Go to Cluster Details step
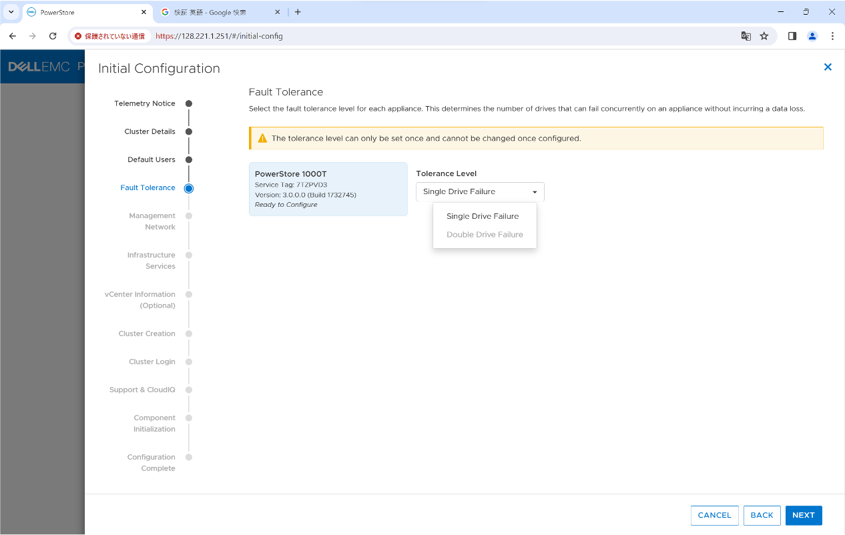Viewport: 845px width, 535px height. (x=150, y=131)
